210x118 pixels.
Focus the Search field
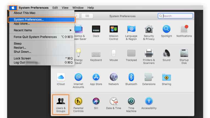coord(175,16)
